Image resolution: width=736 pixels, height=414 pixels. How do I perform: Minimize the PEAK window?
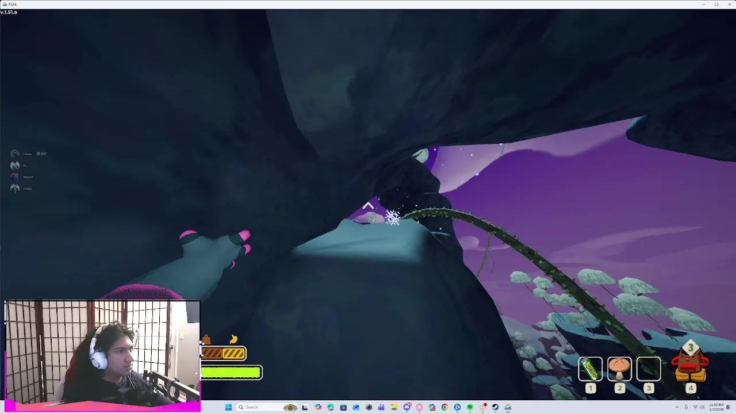point(703,4)
